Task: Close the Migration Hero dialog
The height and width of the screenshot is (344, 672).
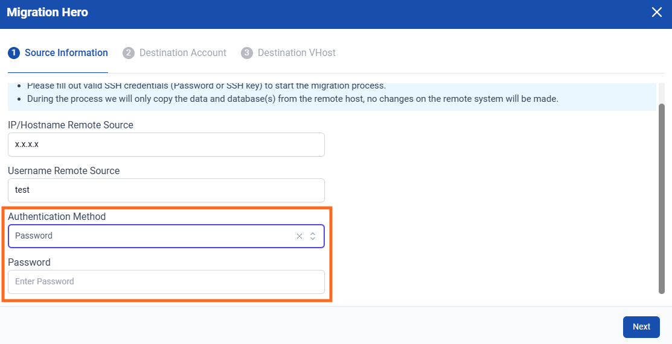Action: tap(657, 13)
